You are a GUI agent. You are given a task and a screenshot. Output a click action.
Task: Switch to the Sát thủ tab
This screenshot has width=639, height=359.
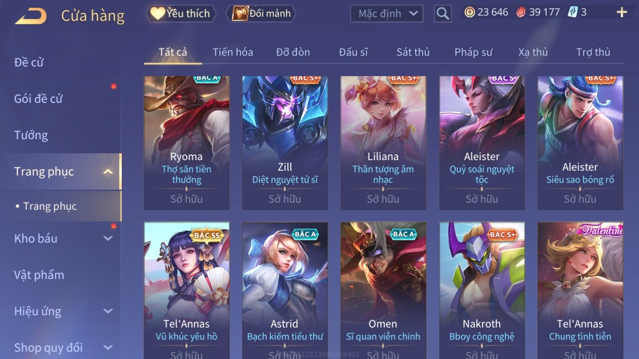click(x=413, y=52)
